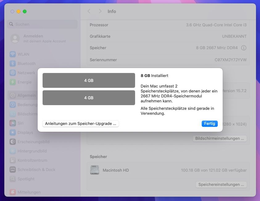This screenshot has width=260, height=201.
Task: Click the Schreibtisch & Dock icon
Action: pos(13,169)
